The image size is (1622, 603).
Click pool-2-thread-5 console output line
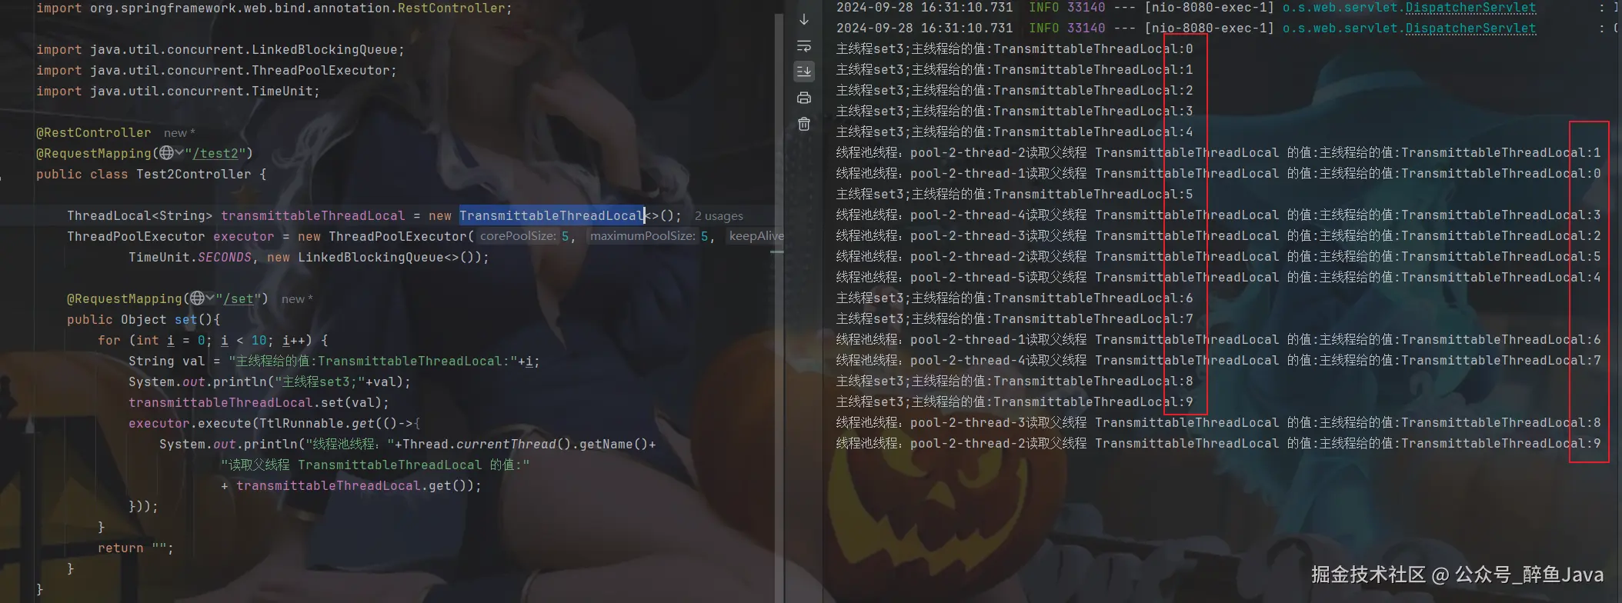(x=1219, y=277)
